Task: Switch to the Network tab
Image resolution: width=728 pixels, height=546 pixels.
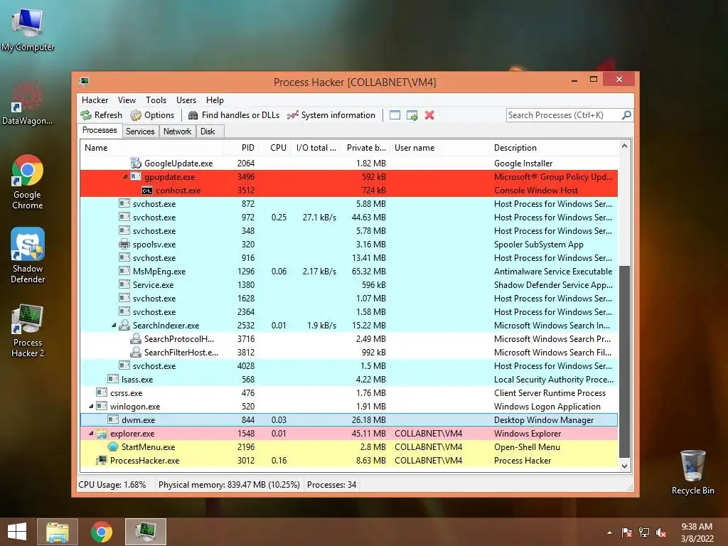Action: click(177, 132)
